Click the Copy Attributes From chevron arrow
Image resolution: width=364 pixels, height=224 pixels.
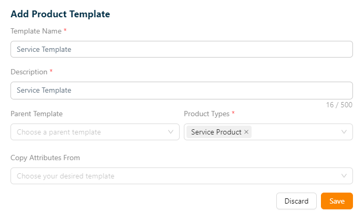[344, 176]
